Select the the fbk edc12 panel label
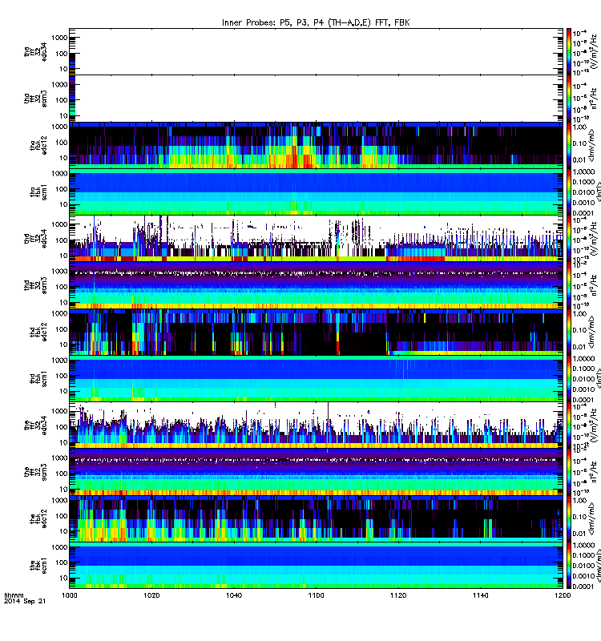This screenshot has height=641, width=601. [38, 518]
